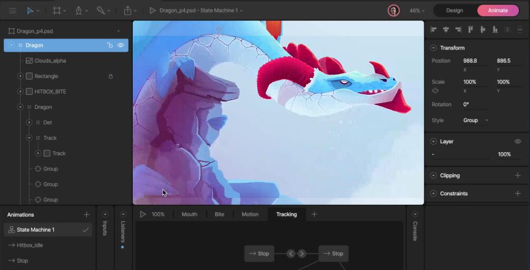Collapse the Transform section
530x270 pixels.
434,48
